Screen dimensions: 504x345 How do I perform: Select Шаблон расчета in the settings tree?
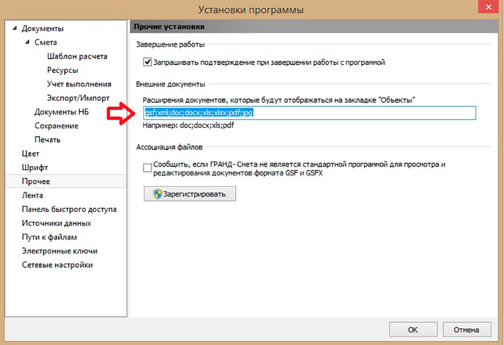coord(77,56)
